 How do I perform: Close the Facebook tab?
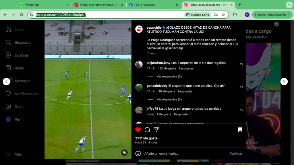tap(177, 5)
